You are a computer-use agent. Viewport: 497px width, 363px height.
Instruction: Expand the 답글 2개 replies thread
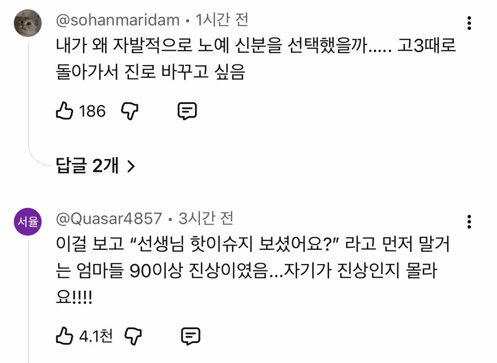(x=87, y=165)
